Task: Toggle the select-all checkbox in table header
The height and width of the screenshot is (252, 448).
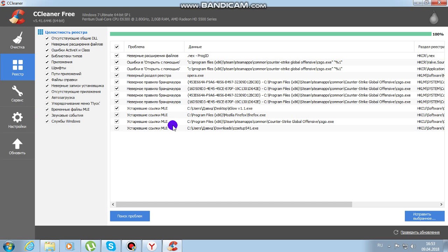Action: 117,47
